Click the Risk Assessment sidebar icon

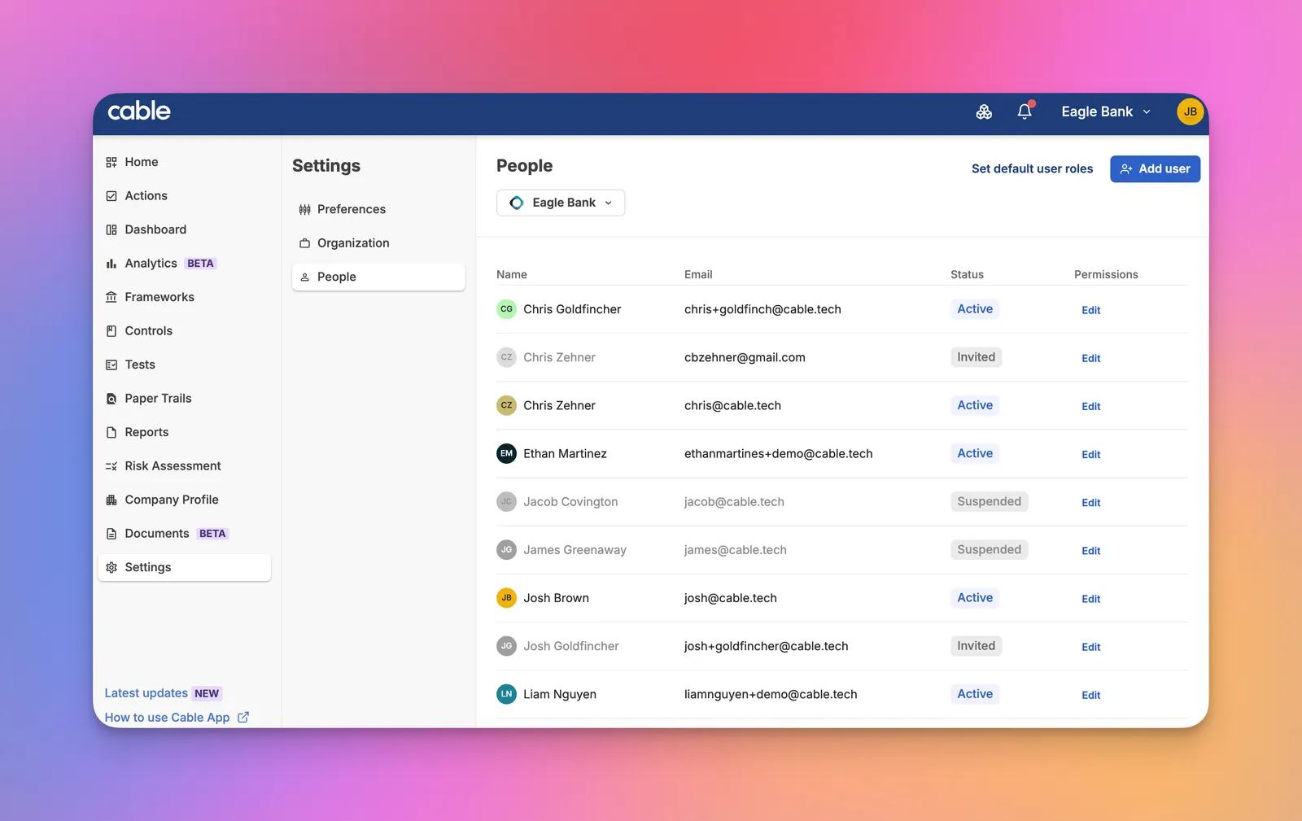tap(111, 466)
